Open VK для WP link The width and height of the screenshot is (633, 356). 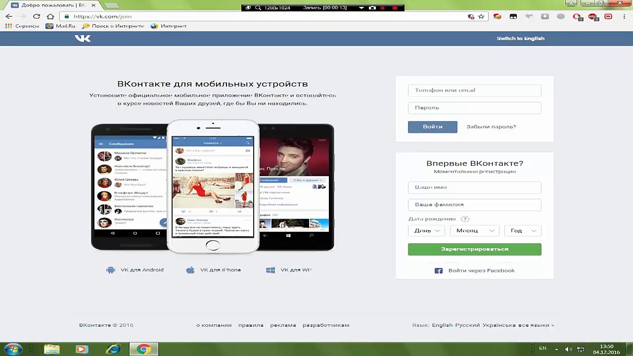296,270
